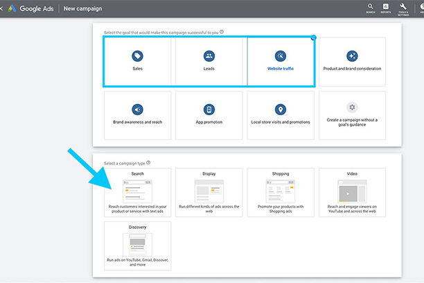Click the Search card title
Image resolution: width=424 pixels, height=283 pixels.
(137, 174)
